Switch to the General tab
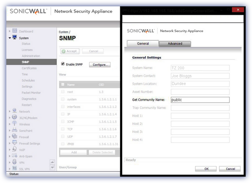 tap(143, 43)
